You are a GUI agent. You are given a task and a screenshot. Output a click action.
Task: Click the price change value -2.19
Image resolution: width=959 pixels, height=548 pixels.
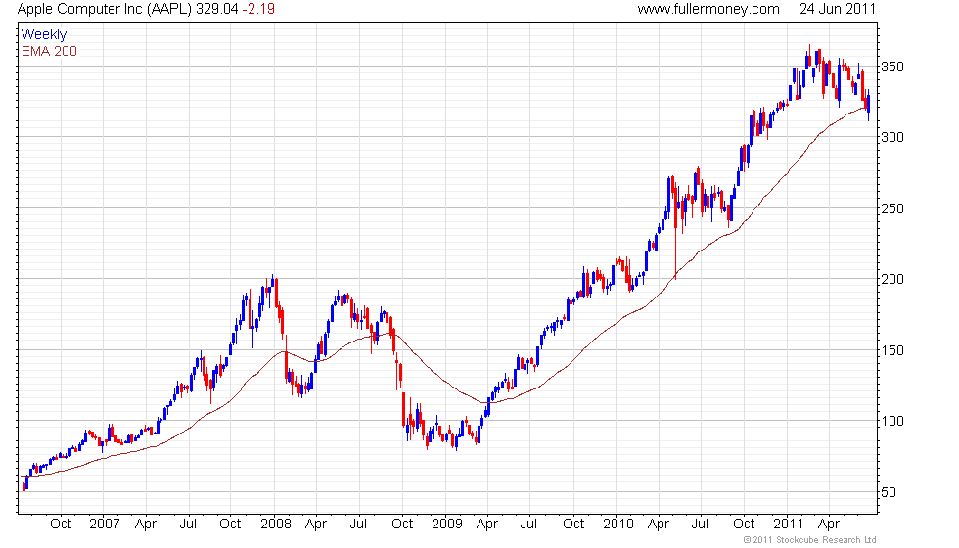[x=258, y=9]
